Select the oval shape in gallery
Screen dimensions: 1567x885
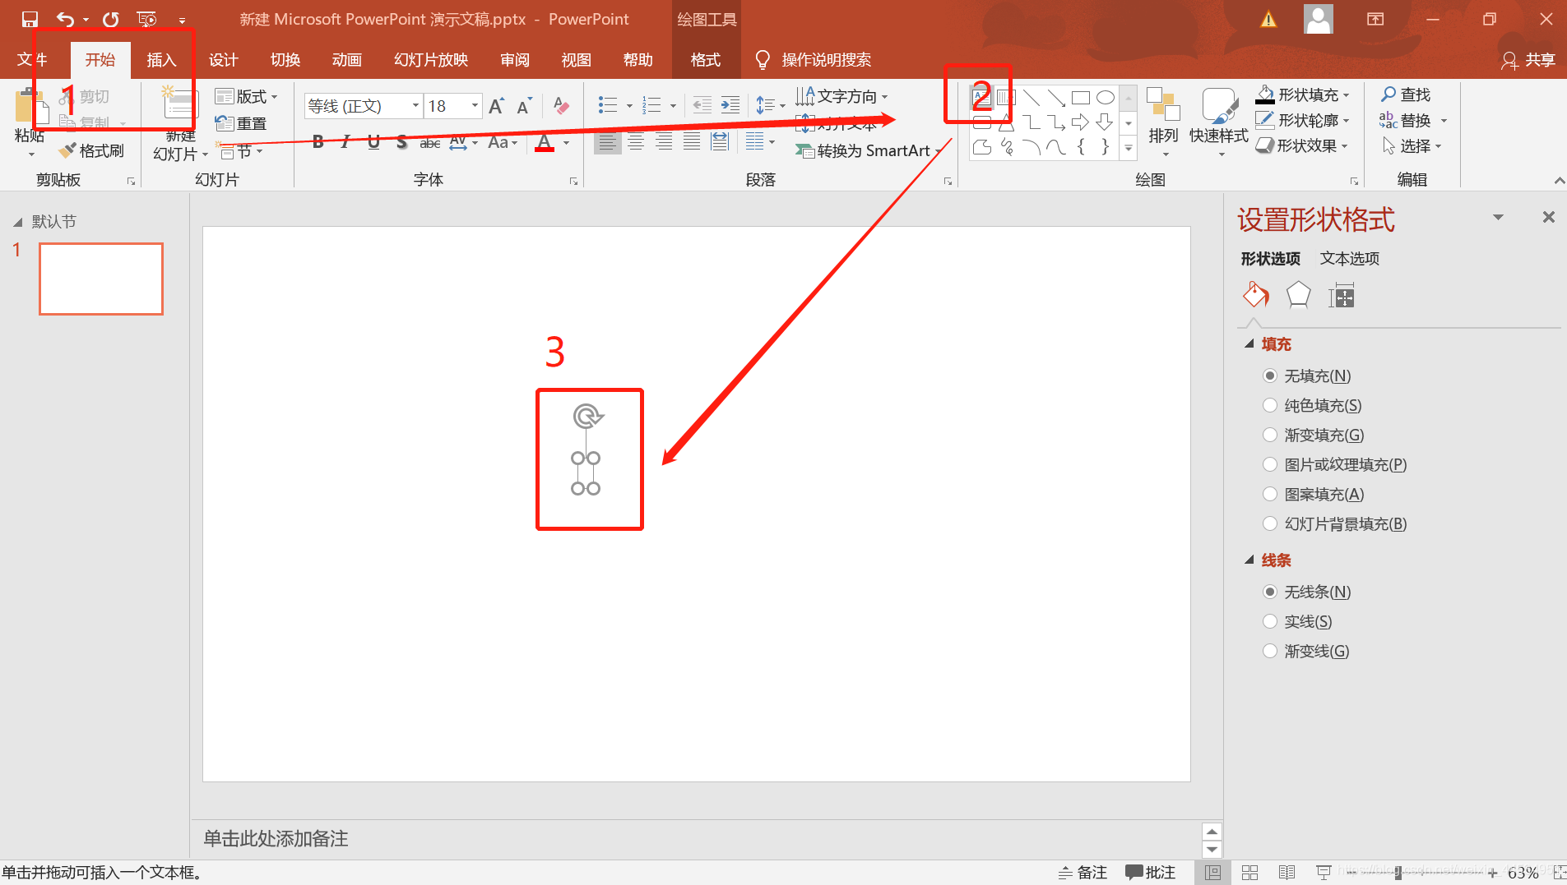pos(1106,98)
